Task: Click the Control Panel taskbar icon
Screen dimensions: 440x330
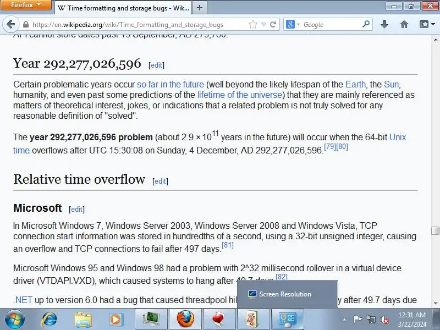Action: click(x=287, y=320)
